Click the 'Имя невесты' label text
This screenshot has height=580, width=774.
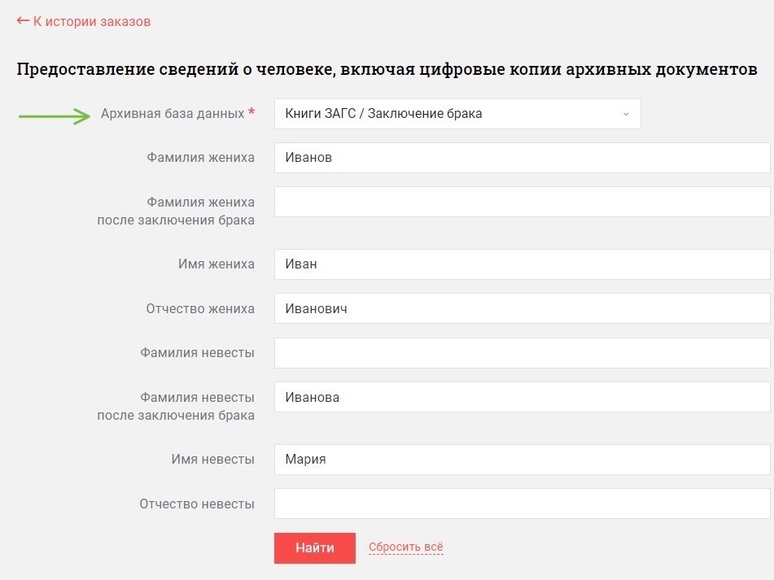click(212, 460)
